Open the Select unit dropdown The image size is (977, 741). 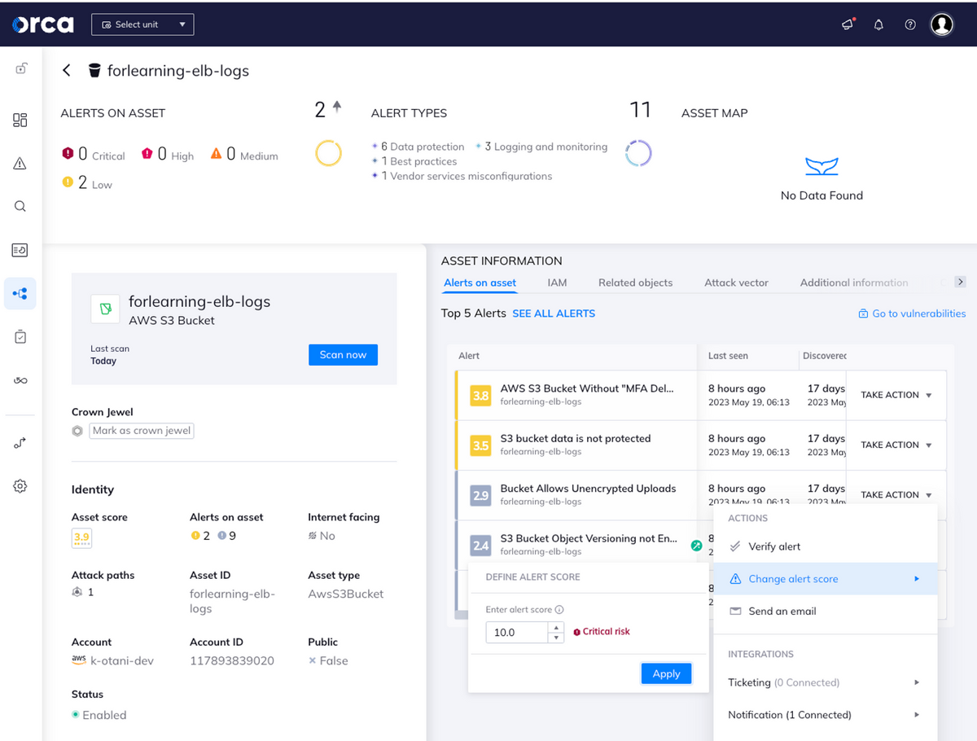[142, 24]
